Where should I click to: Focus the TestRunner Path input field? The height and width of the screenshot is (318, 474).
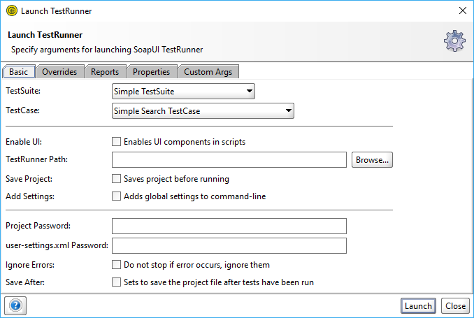click(x=229, y=160)
